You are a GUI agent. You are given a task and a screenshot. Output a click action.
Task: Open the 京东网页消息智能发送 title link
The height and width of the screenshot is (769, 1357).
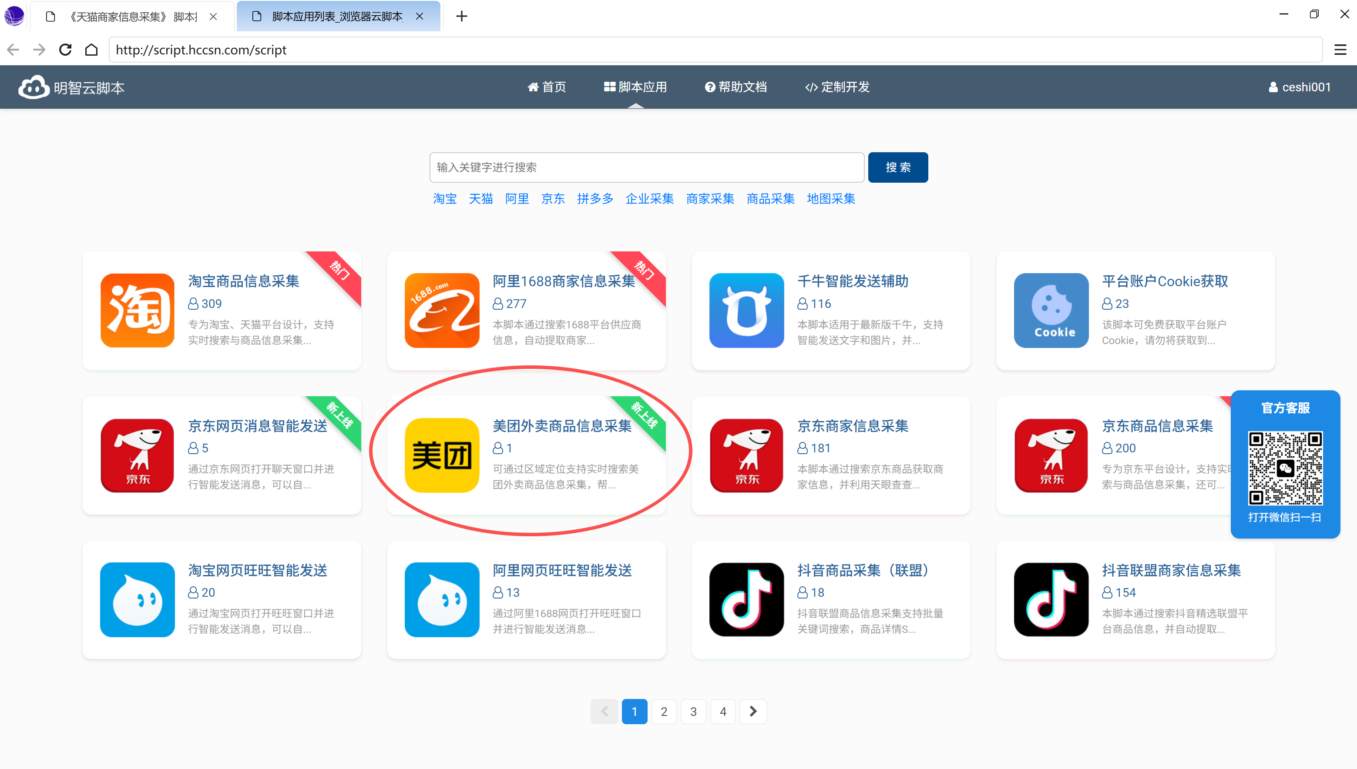pyautogui.click(x=258, y=426)
